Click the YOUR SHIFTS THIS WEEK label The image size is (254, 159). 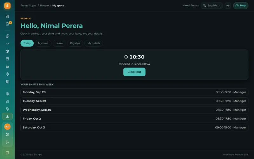click(x=37, y=85)
